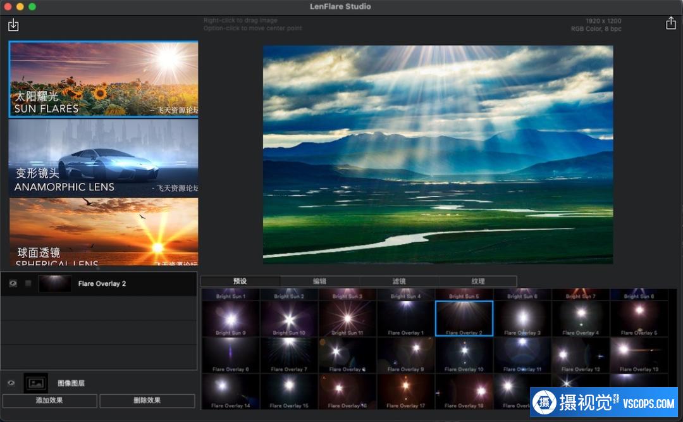Screen dimensions: 683x422
Task: Pick the Flare Overlay 7 preset
Action: pyautogui.click(x=289, y=355)
